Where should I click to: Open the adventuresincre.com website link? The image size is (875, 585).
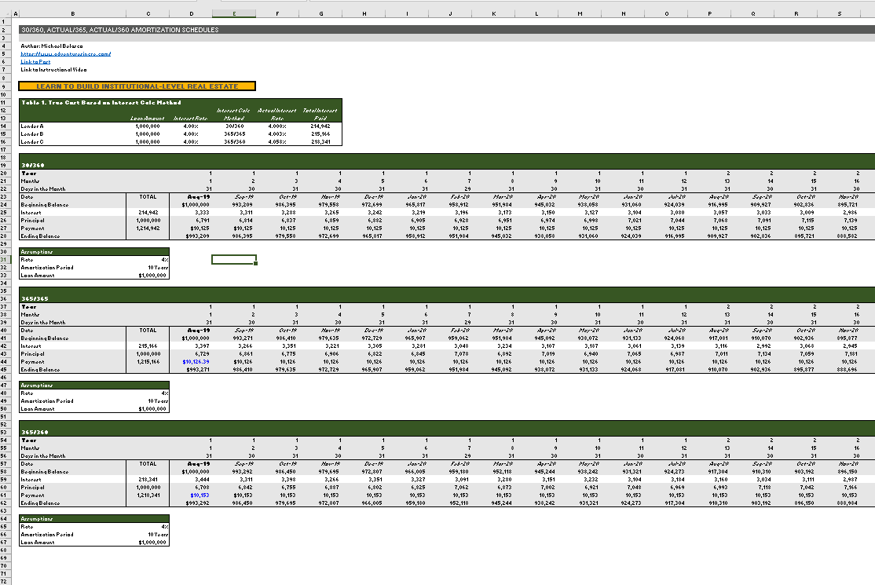(x=65, y=54)
